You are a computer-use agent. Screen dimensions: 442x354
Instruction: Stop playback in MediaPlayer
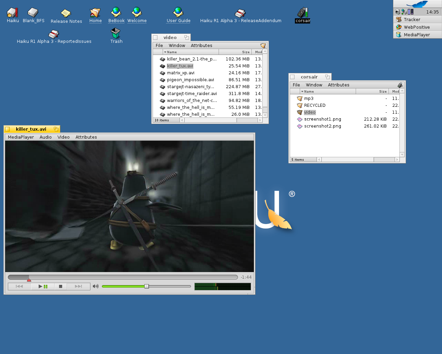pyautogui.click(x=60, y=286)
